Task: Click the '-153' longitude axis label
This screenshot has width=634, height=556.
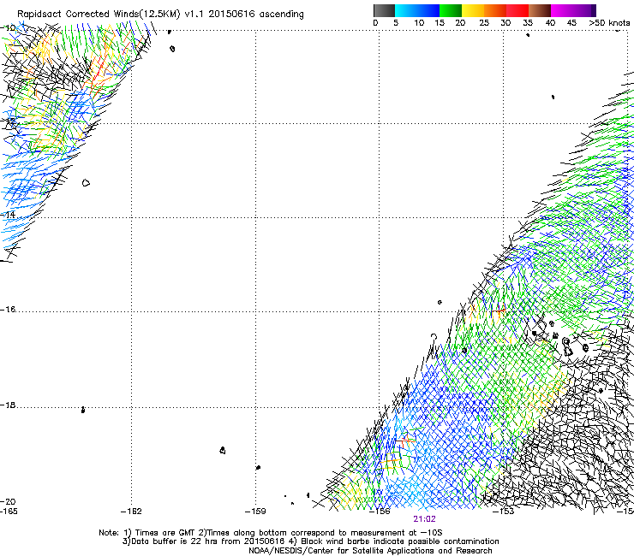Action: [x=504, y=512]
